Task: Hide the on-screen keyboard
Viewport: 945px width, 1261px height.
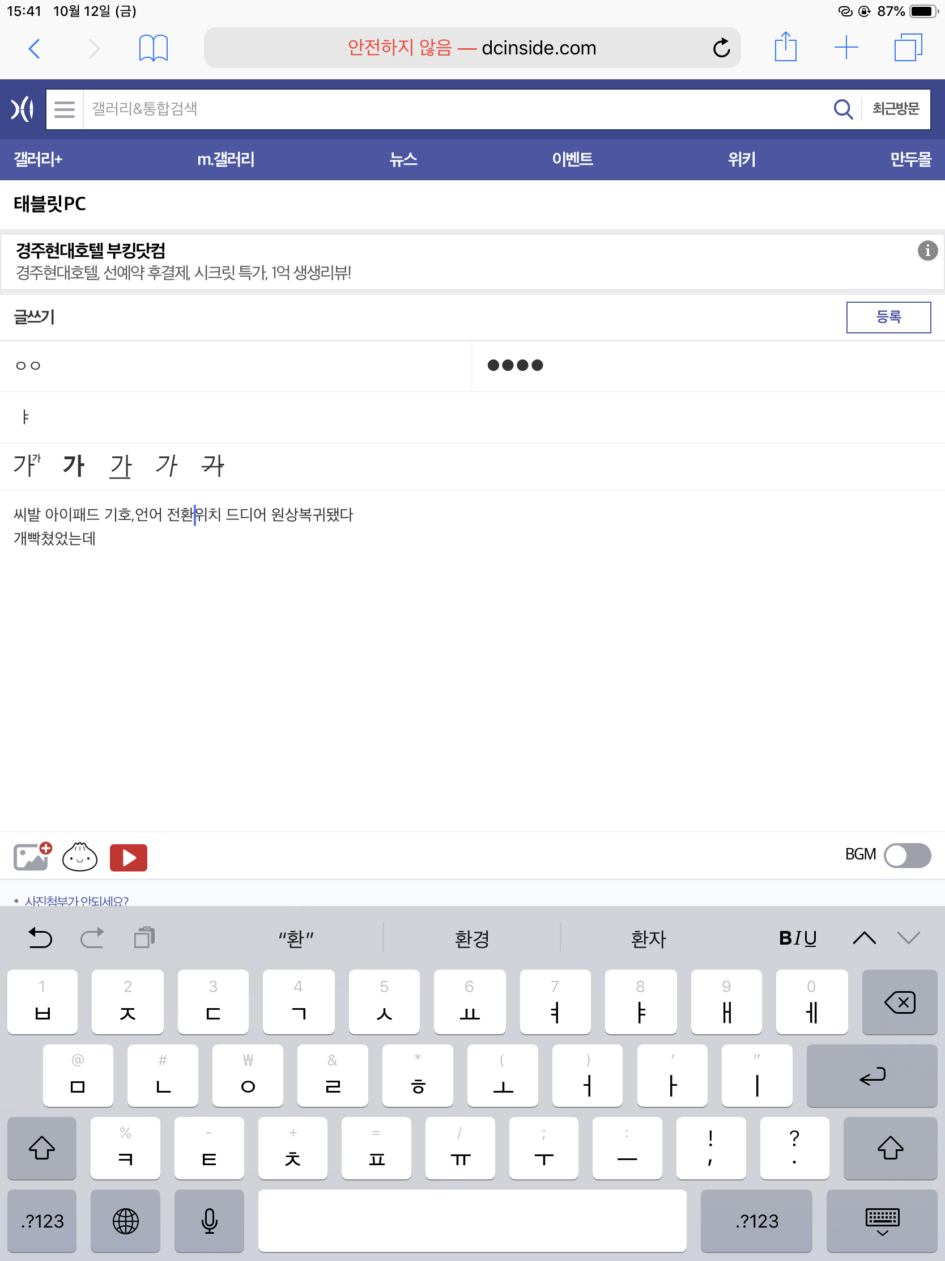Action: [x=882, y=1221]
